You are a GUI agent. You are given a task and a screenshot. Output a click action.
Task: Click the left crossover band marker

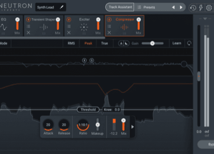tap(84, 61)
